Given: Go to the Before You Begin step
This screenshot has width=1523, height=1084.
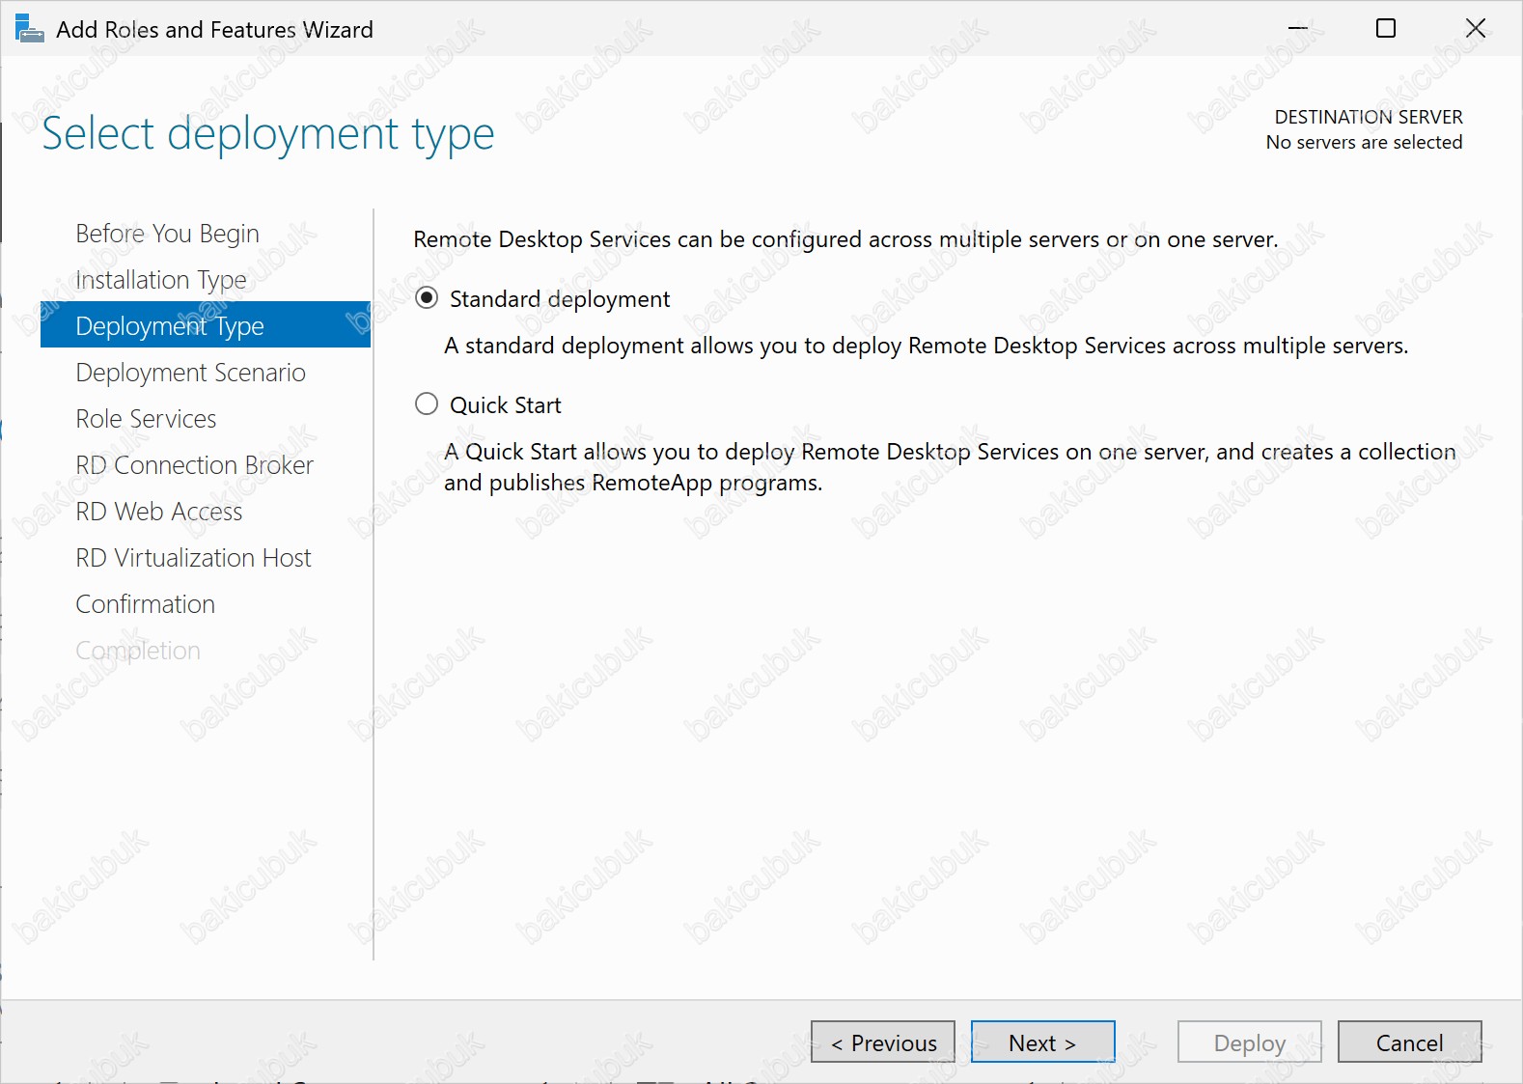Looking at the screenshot, I should click(167, 234).
